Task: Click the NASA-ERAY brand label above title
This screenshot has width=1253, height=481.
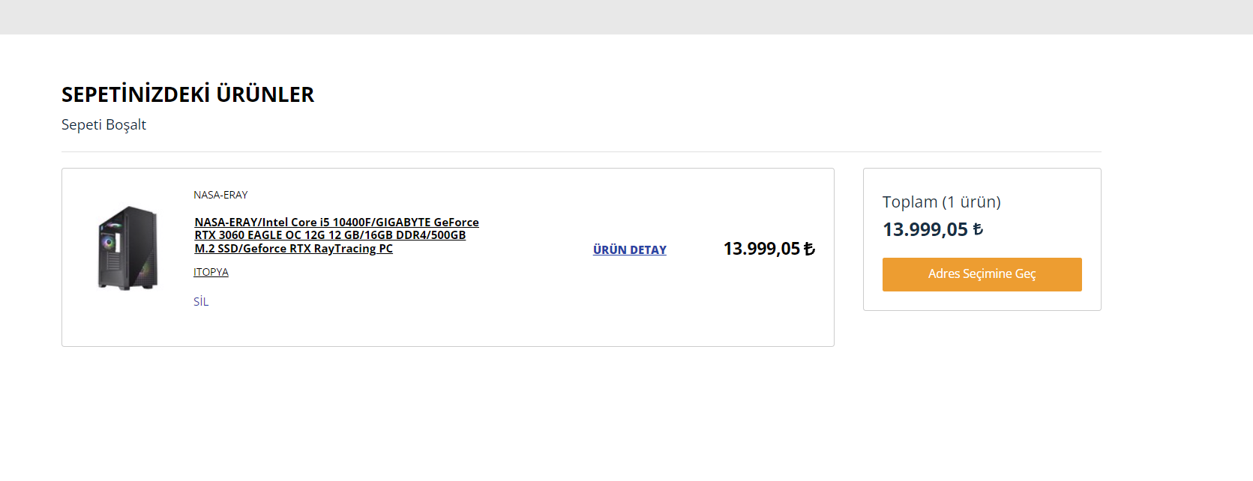Action: click(x=220, y=195)
